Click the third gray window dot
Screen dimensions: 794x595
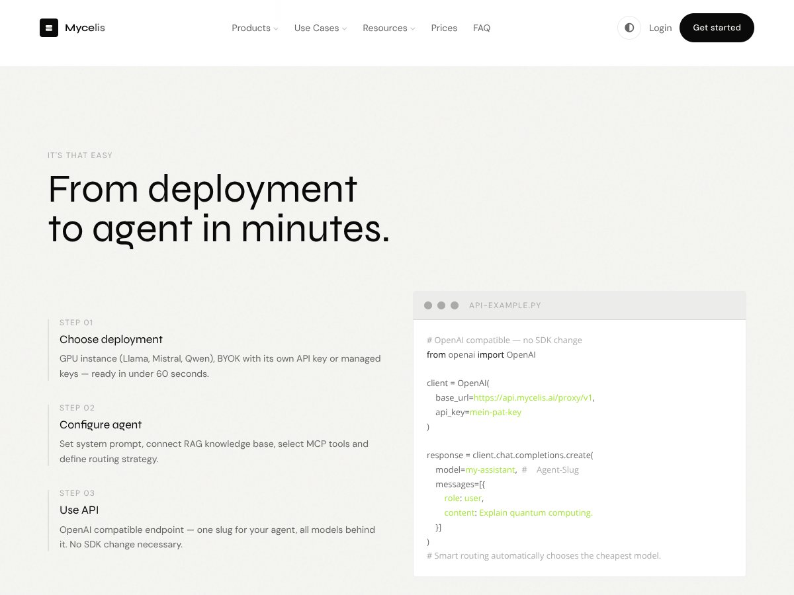tap(455, 305)
